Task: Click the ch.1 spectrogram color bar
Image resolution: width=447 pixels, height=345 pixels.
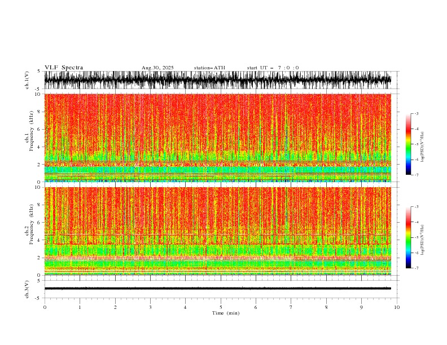Action: click(408, 144)
